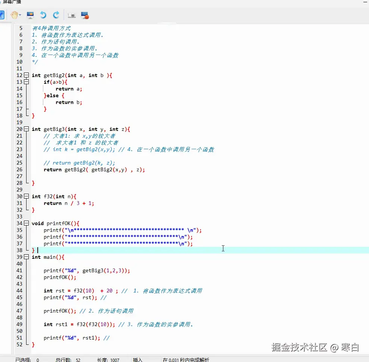Click the comment text 有4种调用方式
369x362 pixels.
click(51, 28)
